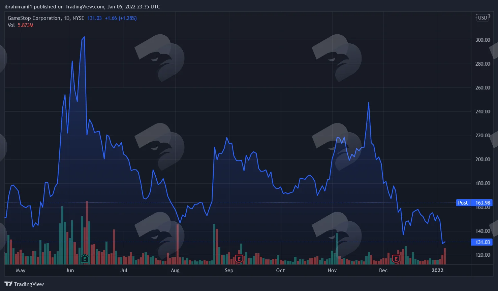Click the May label on time axis
The height and width of the screenshot is (291, 498).
click(21, 270)
